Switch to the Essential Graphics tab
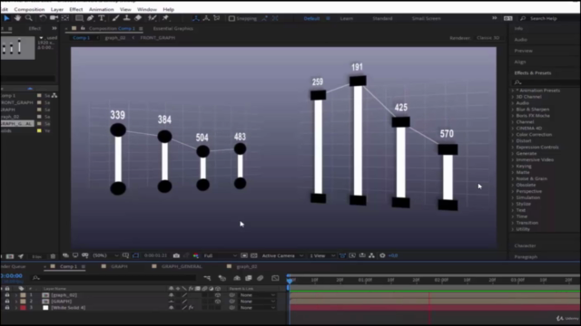Image resolution: width=581 pixels, height=326 pixels. (173, 28)
